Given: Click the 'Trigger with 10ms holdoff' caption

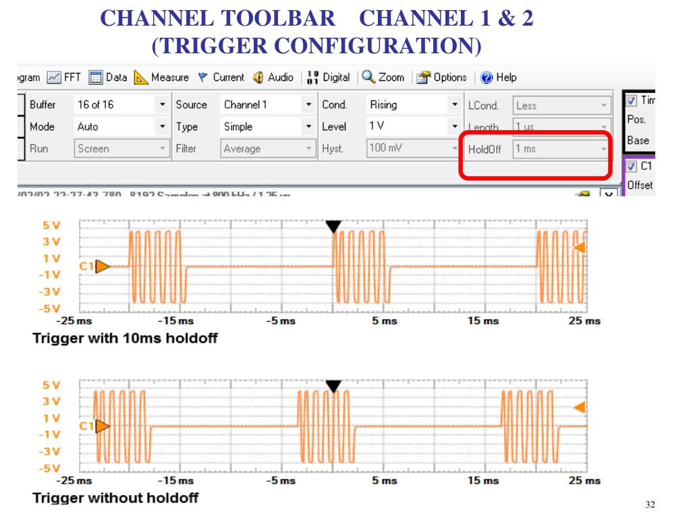Looking at the screenshot, I should tap(125, 339).
